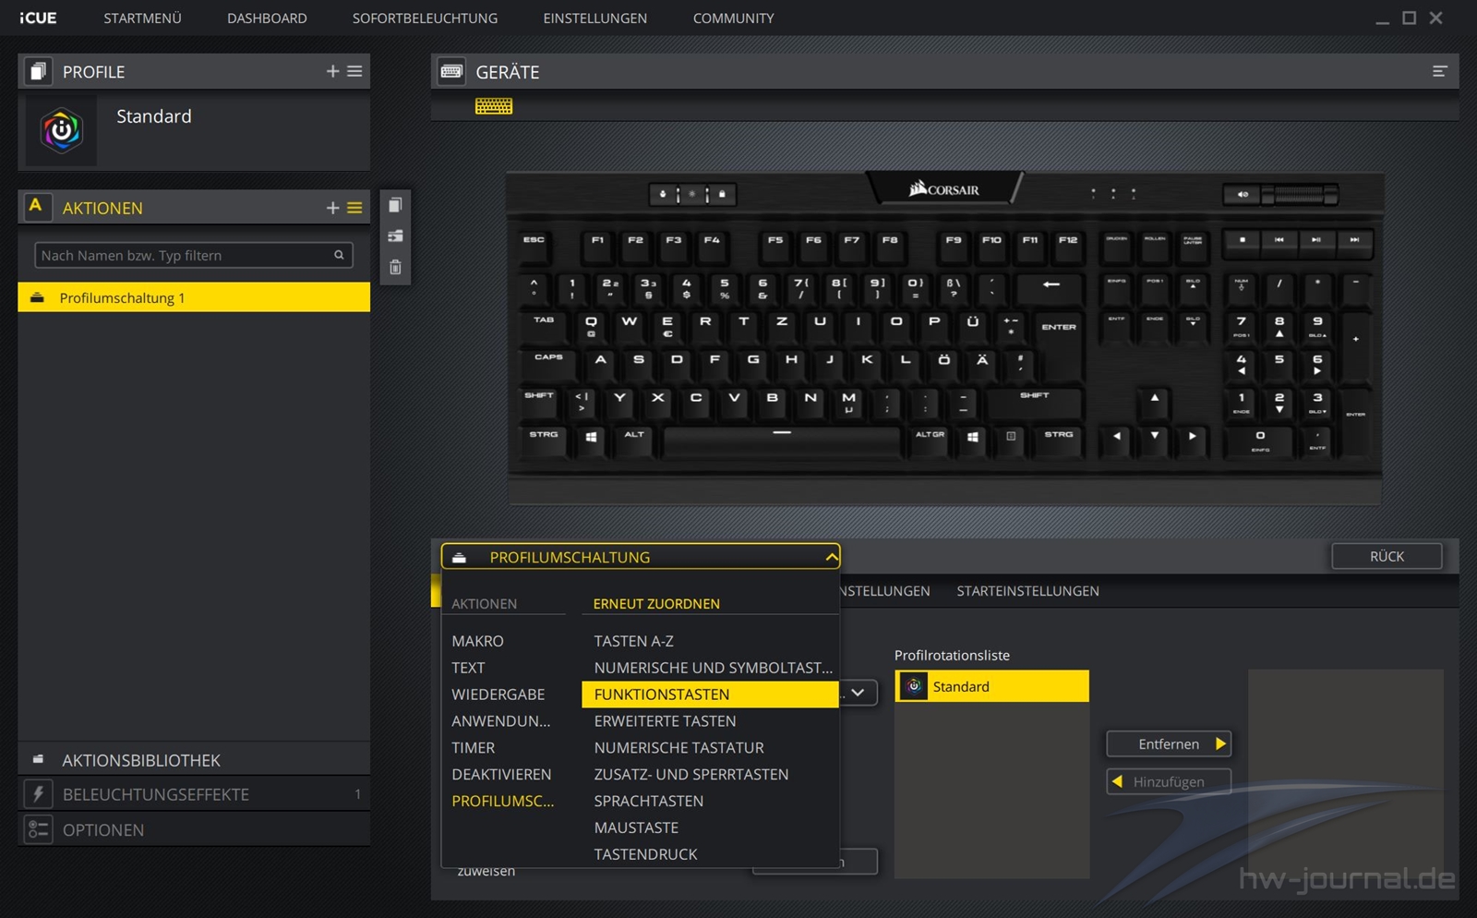Open the Startmenü menu
The image size is (1477, 918).
pyautogui.click(x=142, y=18)
